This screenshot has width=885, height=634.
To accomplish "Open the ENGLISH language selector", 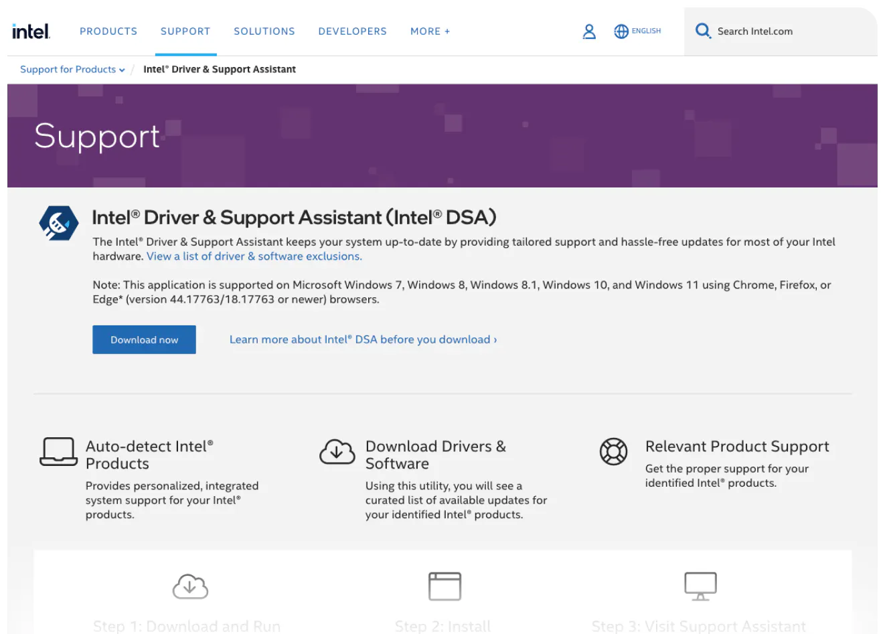I will tap(646, 31).
